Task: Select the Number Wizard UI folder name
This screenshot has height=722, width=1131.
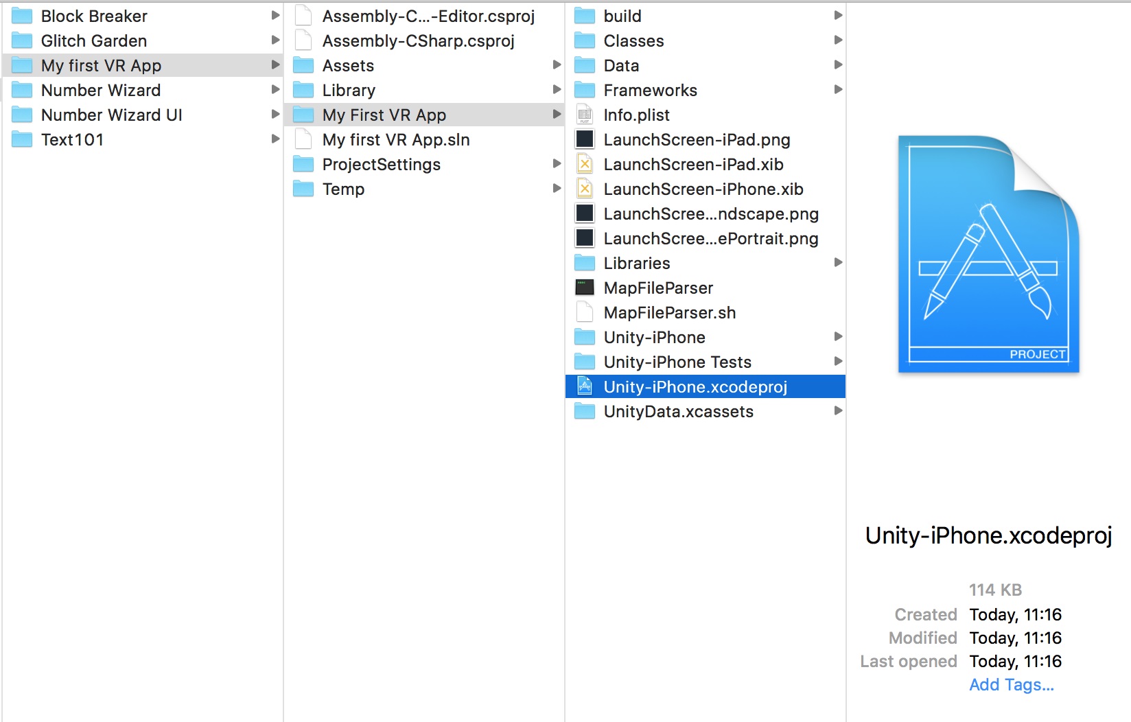Action: (x=112, y=115)
